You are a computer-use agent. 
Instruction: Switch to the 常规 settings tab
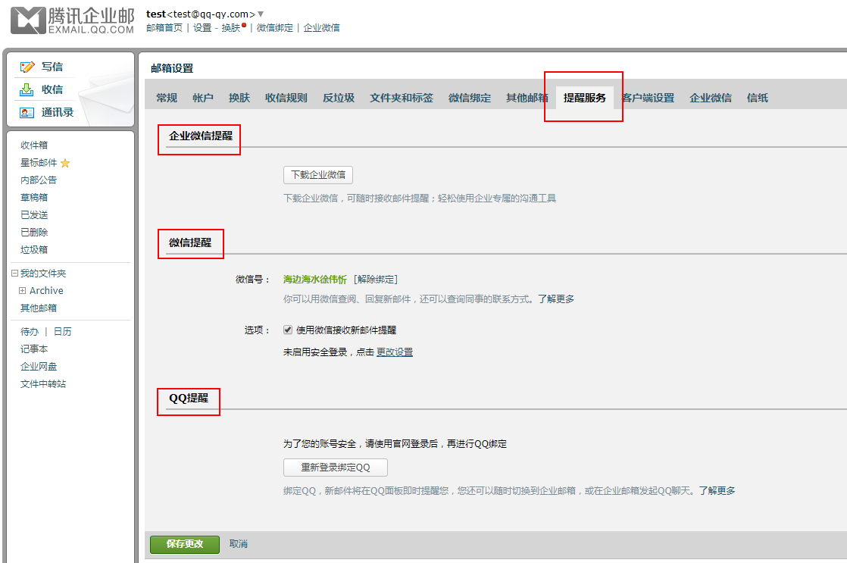pyautogui.click(x=167, y=98)
